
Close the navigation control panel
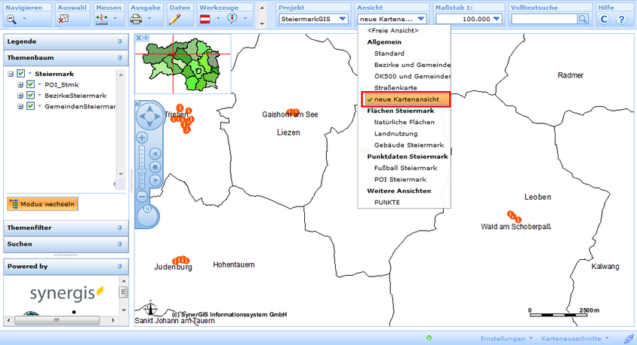pos(137,103)
